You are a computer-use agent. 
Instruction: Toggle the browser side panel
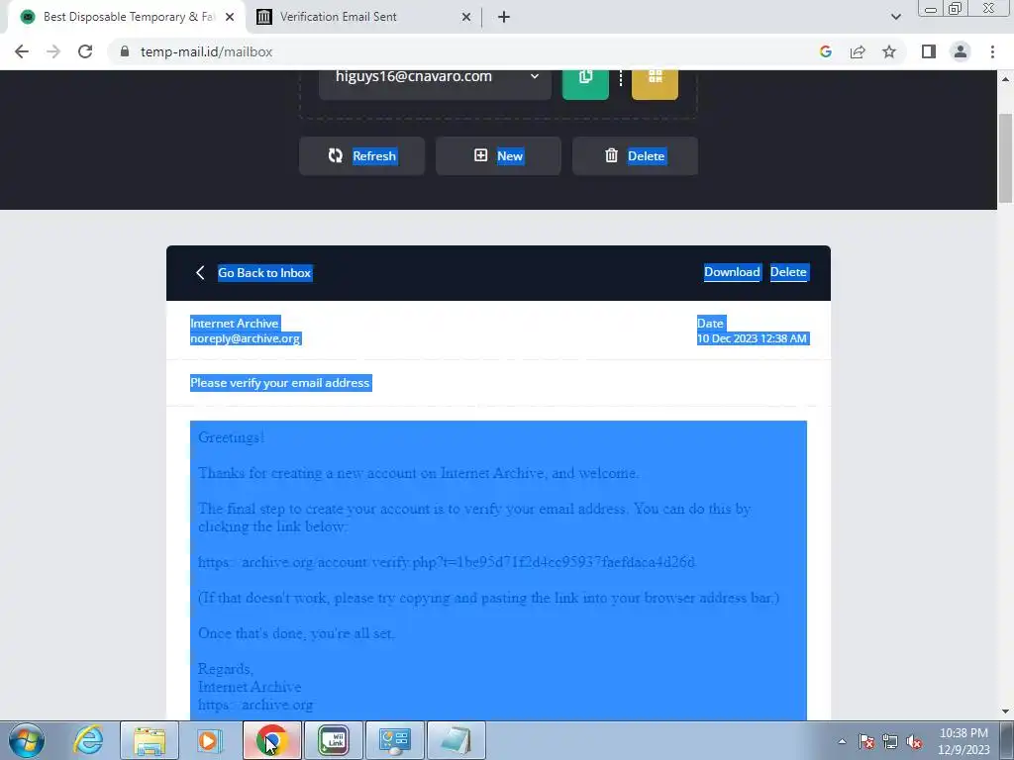(x=929, y=51)
